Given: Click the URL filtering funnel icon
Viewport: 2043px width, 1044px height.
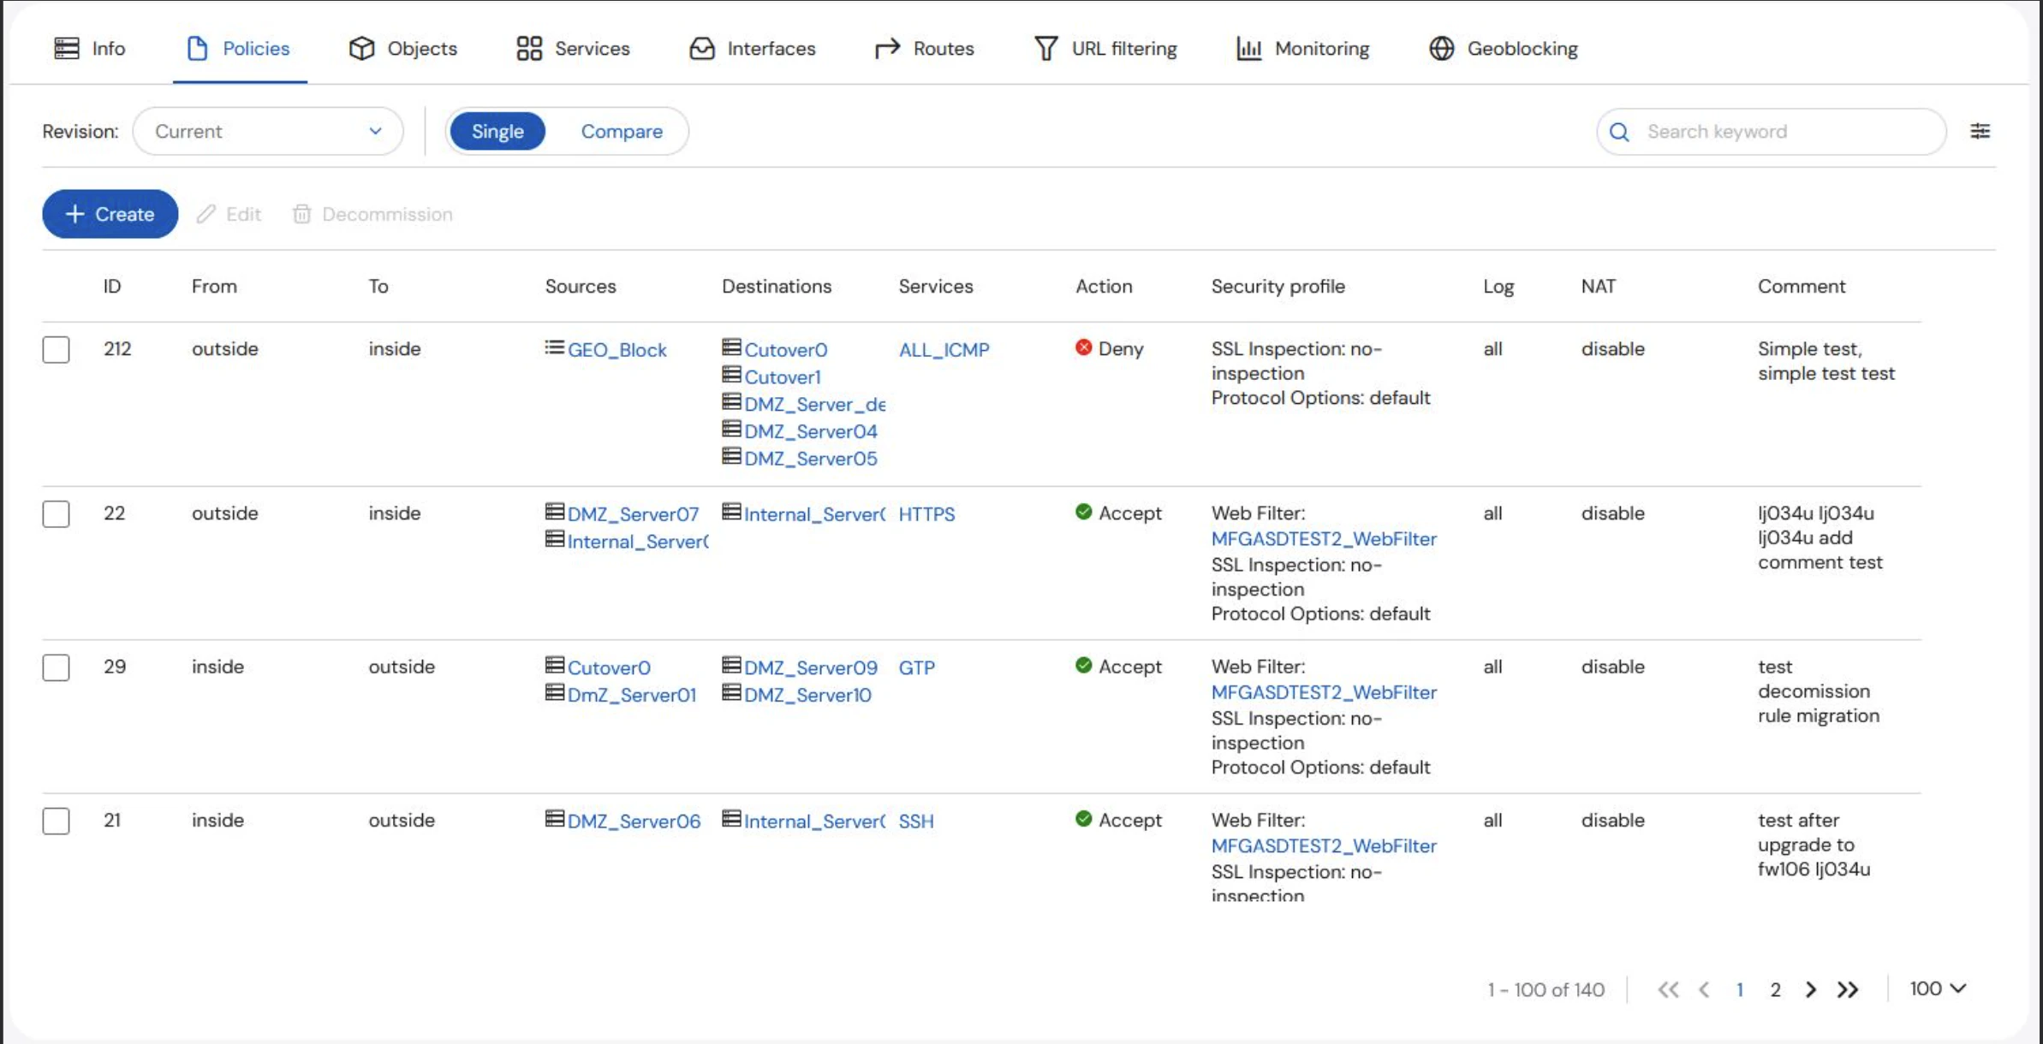Looking at the screenshot, I should pyautogui.click(x=1045, y=49).
